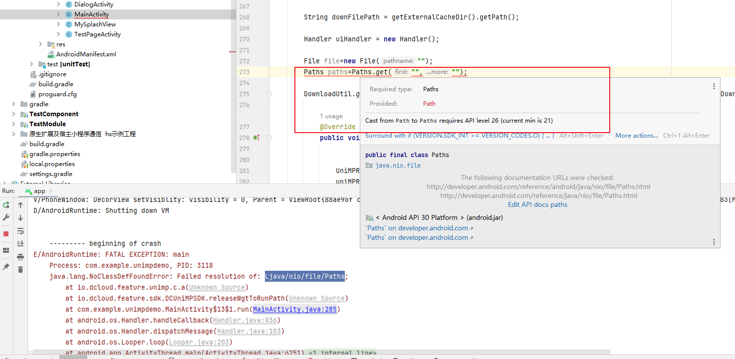Toggle soft-wrap in the console output

point(20,231)
